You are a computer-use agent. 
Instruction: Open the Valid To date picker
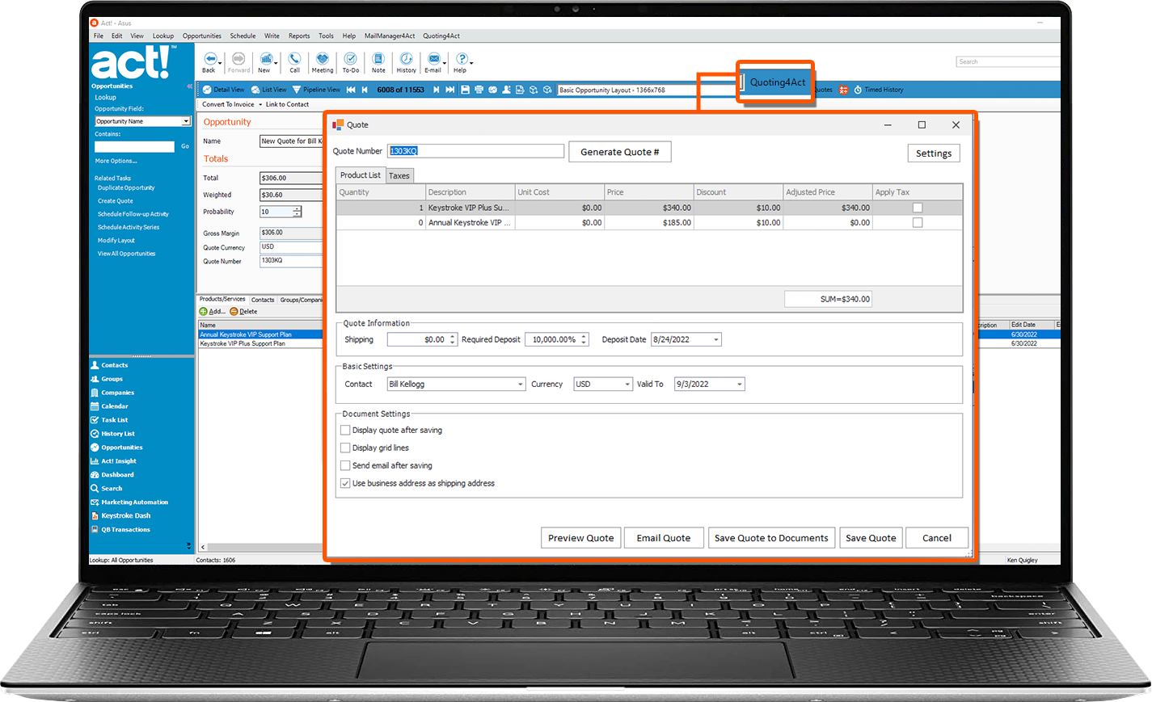[x=740, y=385]
